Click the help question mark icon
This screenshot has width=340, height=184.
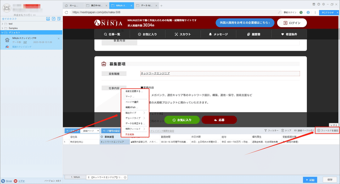point(318,4)
